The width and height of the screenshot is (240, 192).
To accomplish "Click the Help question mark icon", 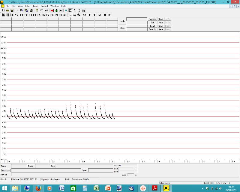I will coord(37,10).
